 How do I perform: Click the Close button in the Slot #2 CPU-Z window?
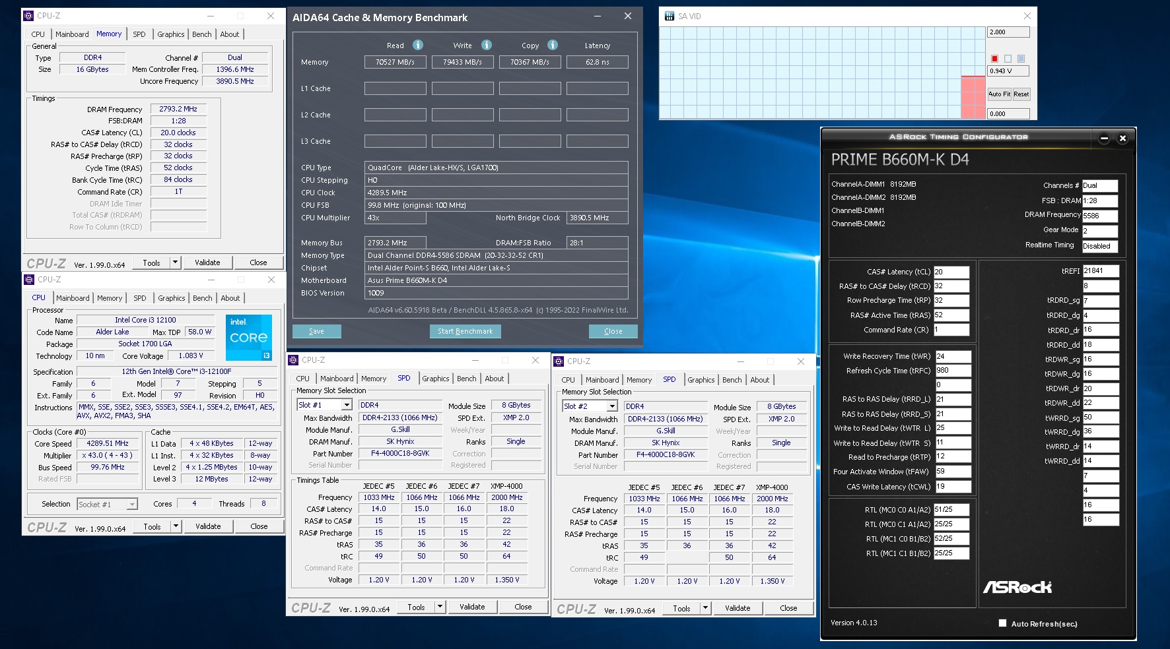coord(789,608)
